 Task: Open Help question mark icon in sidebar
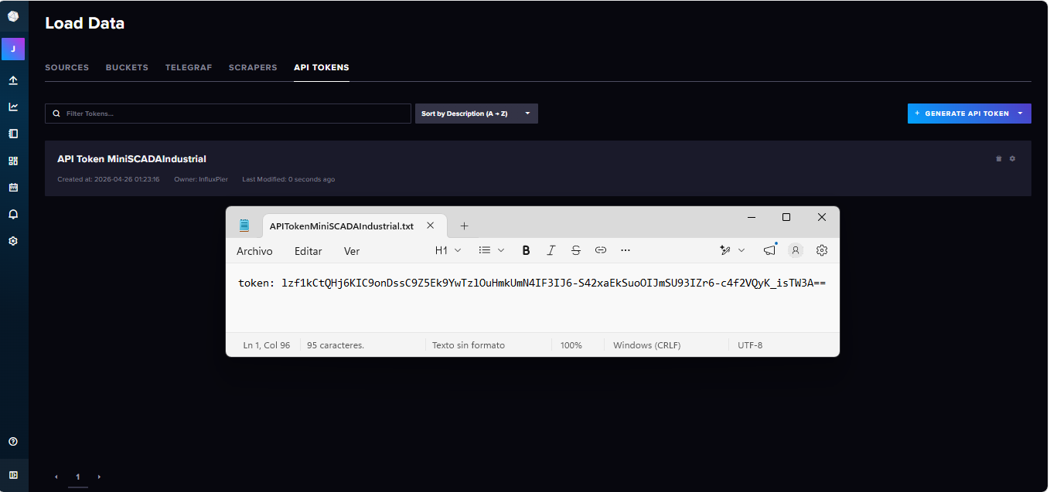pos(13,442)
